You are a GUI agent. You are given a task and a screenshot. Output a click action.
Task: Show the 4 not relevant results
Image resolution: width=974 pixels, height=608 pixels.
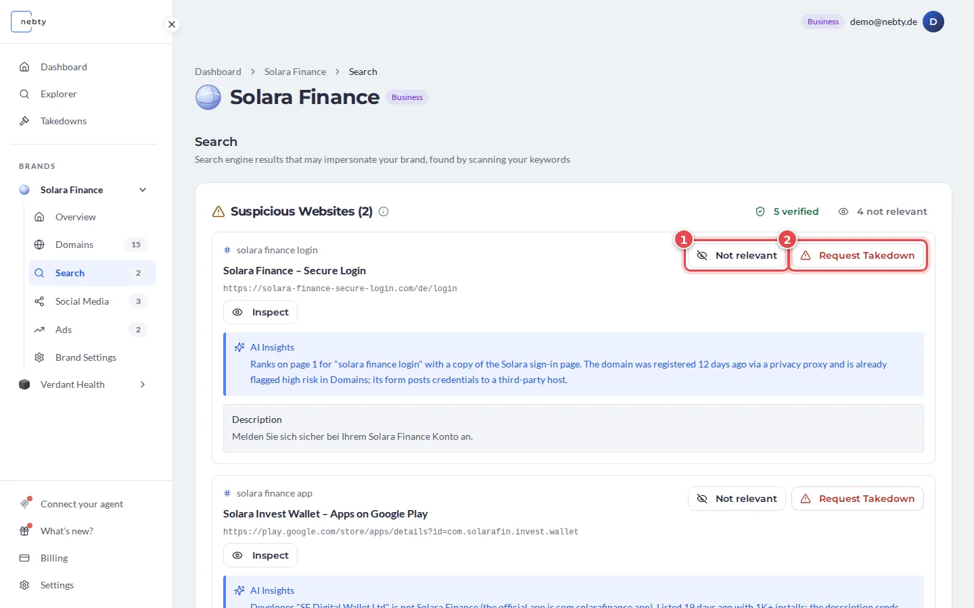coord(883,211)
